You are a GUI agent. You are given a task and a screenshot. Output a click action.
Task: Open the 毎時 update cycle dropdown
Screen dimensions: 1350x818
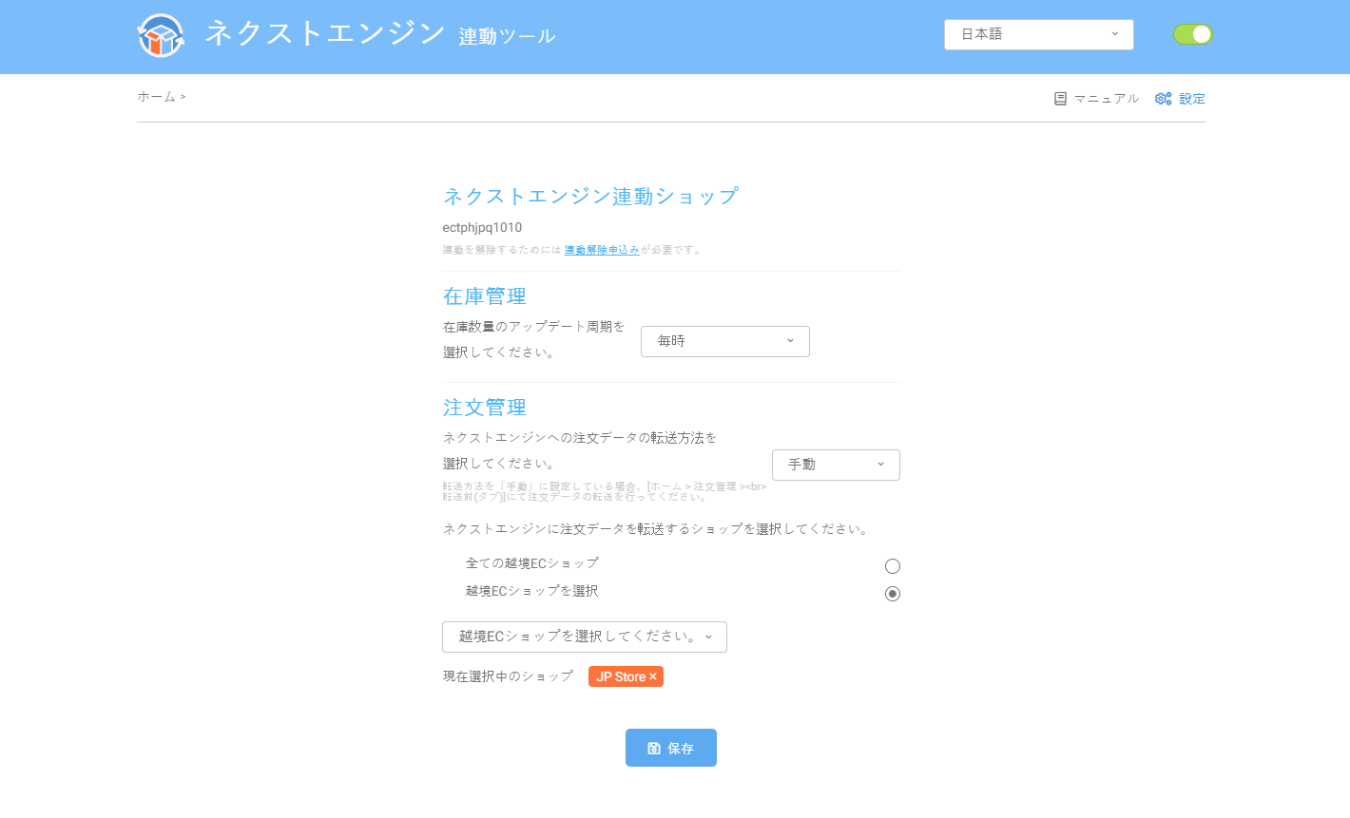tap(725, 341)
